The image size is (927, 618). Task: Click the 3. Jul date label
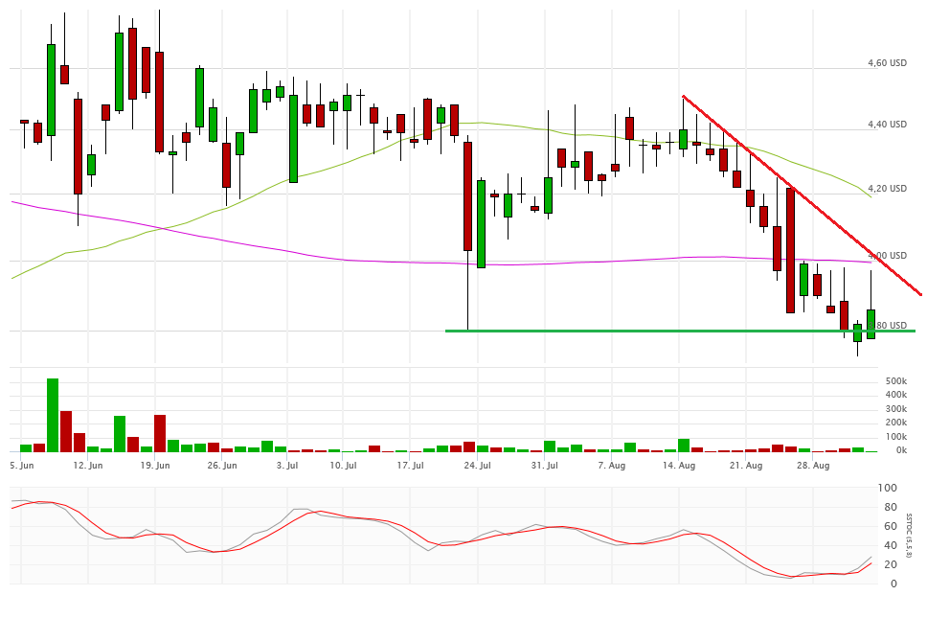pos(287,466)
